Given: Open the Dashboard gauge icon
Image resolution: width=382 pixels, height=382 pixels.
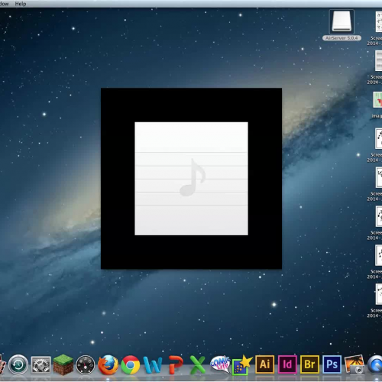Looking at the screenshot, I should [86, 365].
